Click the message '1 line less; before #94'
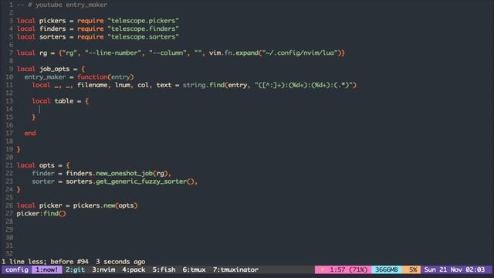This screenshot has width=494, height=278. (x=45, y=262)
